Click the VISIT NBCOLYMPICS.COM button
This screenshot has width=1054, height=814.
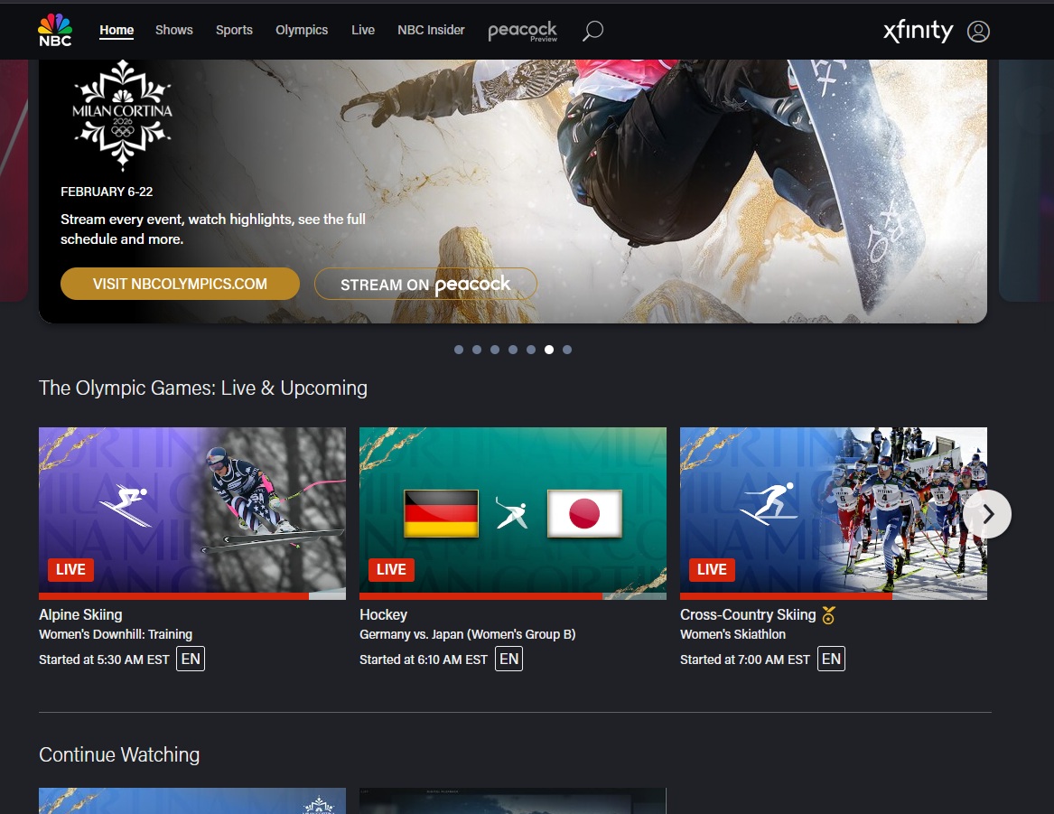pos(180,284)
